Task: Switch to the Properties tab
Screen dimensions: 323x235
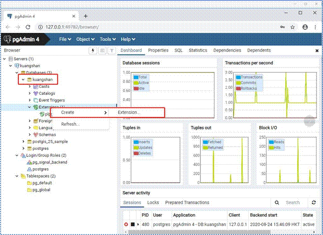Action: click(x=158, y=50)
